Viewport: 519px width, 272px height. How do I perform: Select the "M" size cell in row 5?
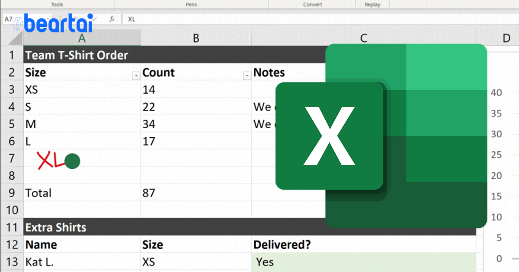click(x=82, y=124)
